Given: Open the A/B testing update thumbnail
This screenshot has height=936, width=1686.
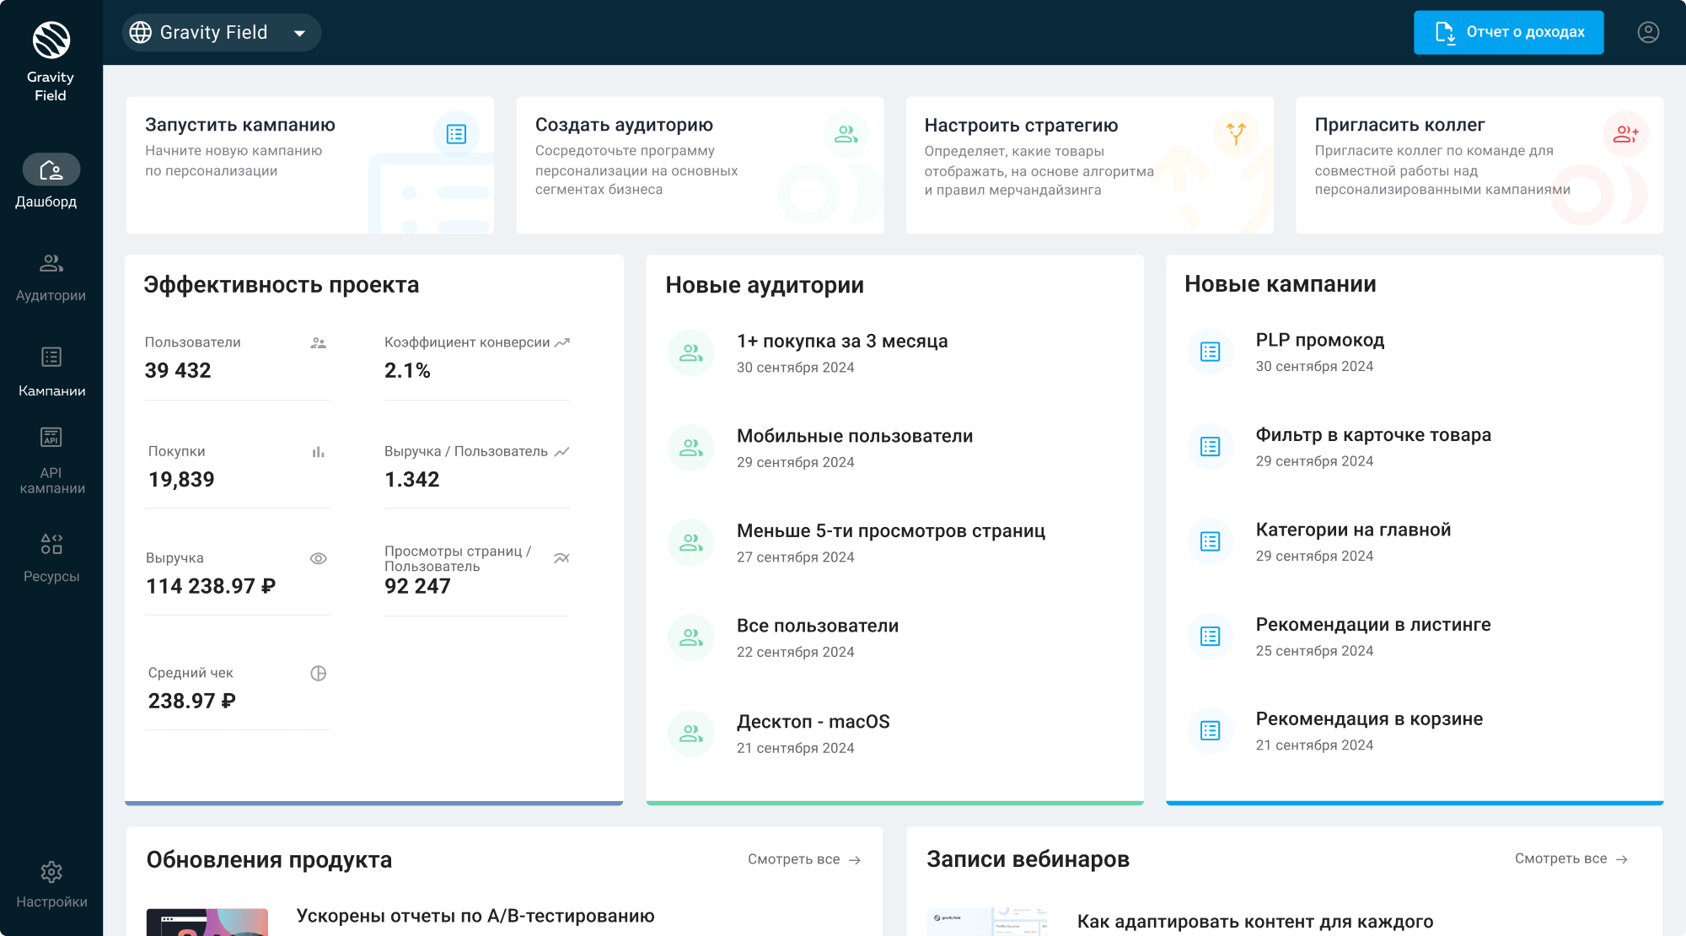Looking at the screenshot, I should click(x=207, y=922).
